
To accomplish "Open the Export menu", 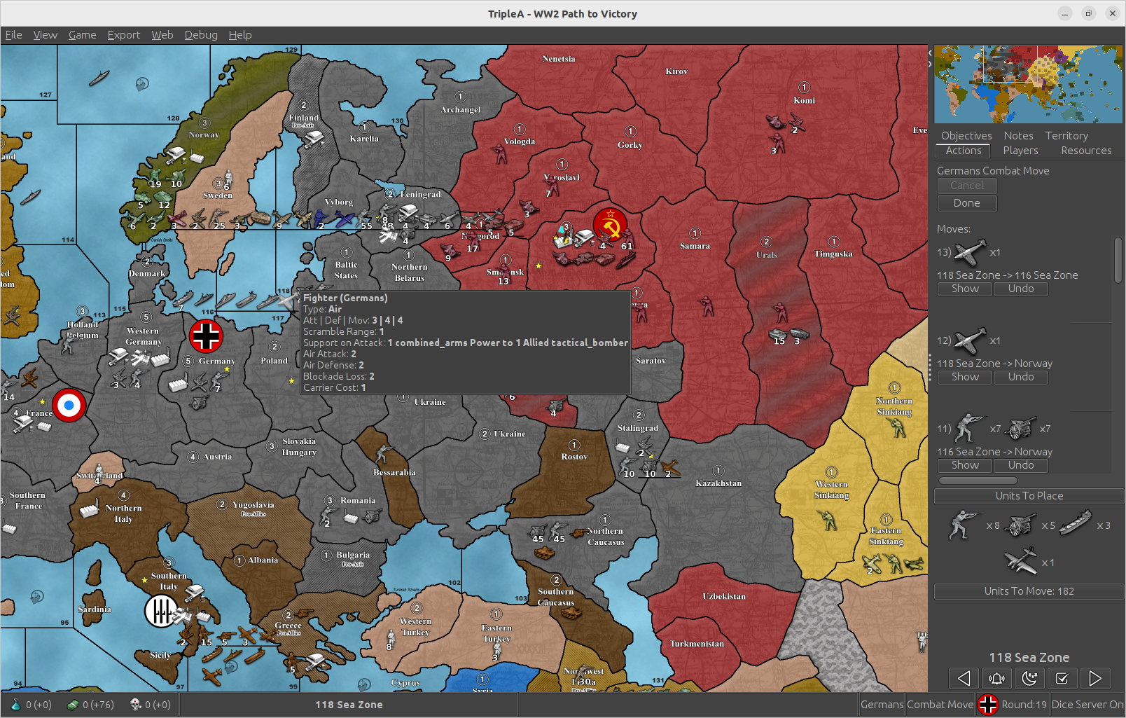I will (123, 34).
